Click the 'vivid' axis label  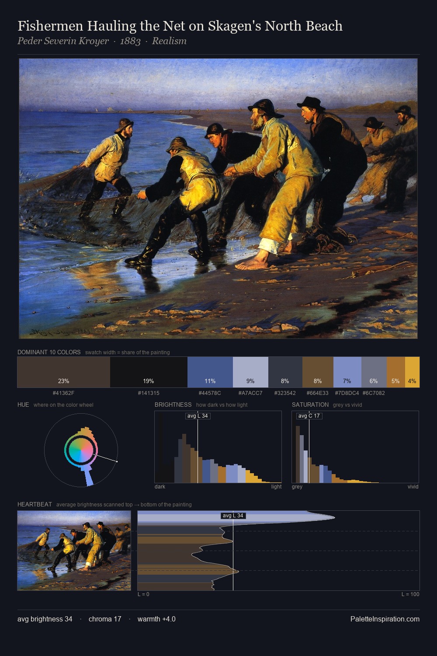pos(413,487)
